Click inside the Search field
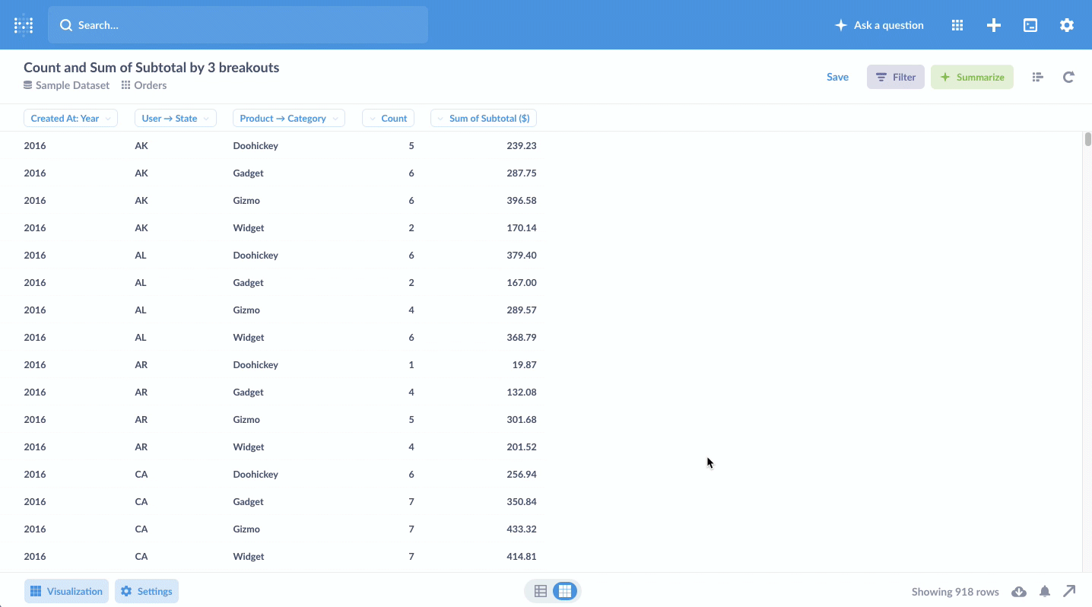The image size is (1092, 607). click(238, 24)
